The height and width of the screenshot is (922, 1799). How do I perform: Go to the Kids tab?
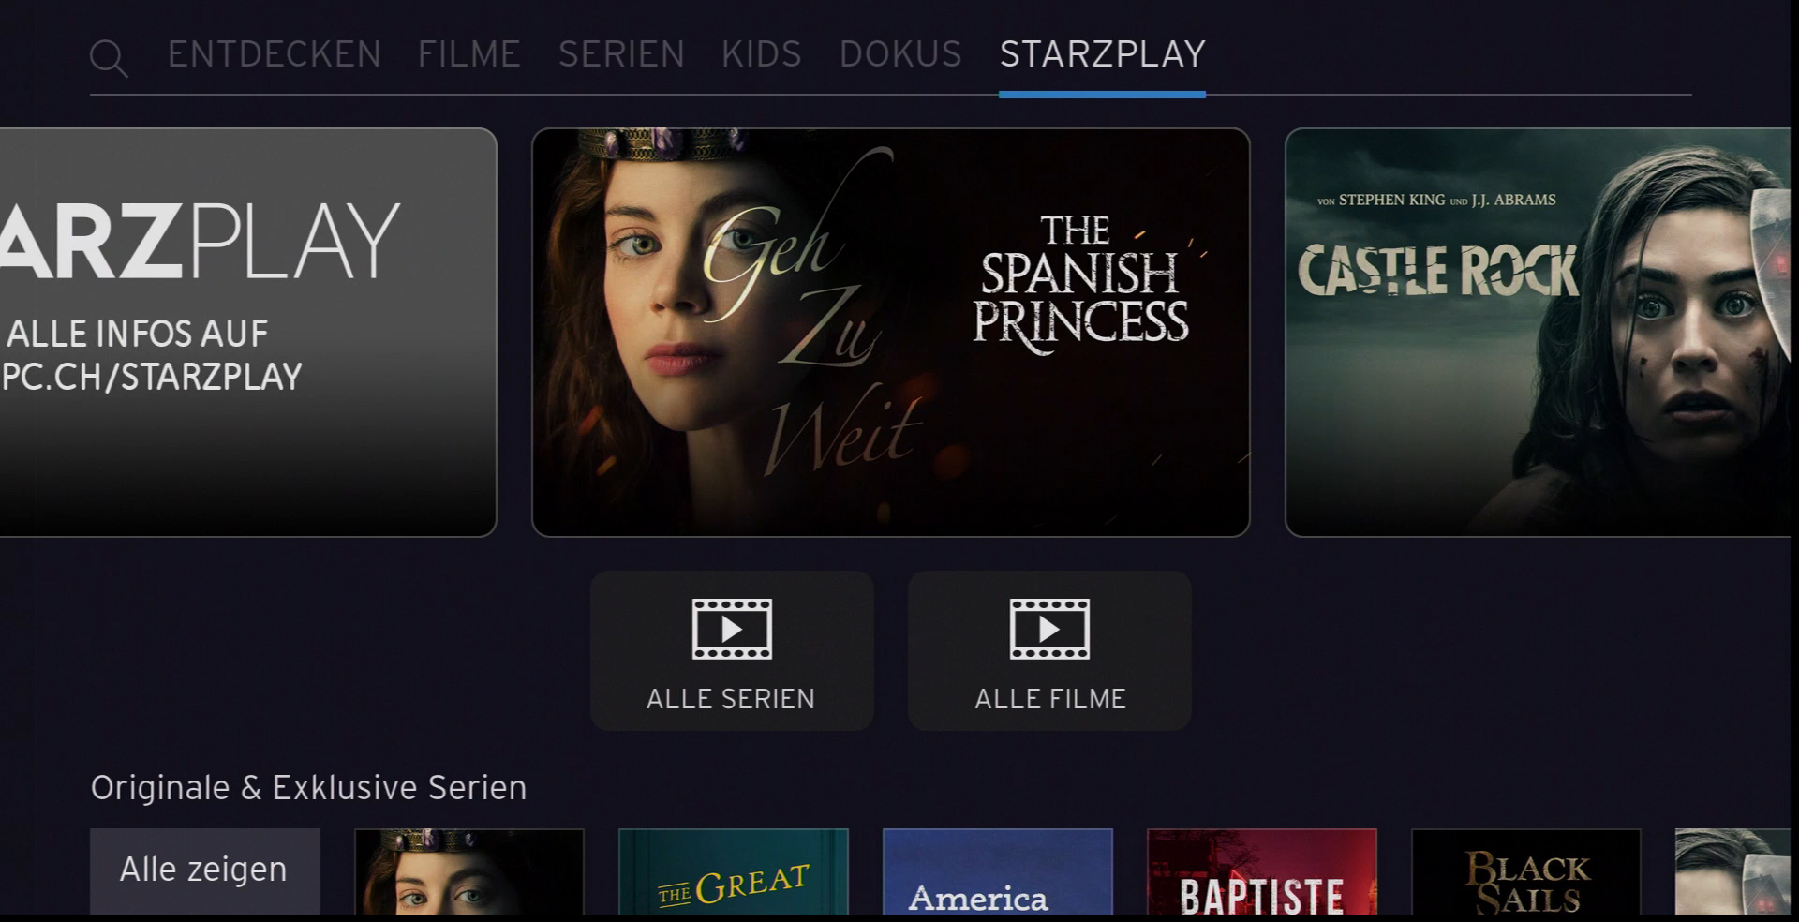[762, 54]
